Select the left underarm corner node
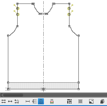This screenshot has width=107, height=106. 8,35
